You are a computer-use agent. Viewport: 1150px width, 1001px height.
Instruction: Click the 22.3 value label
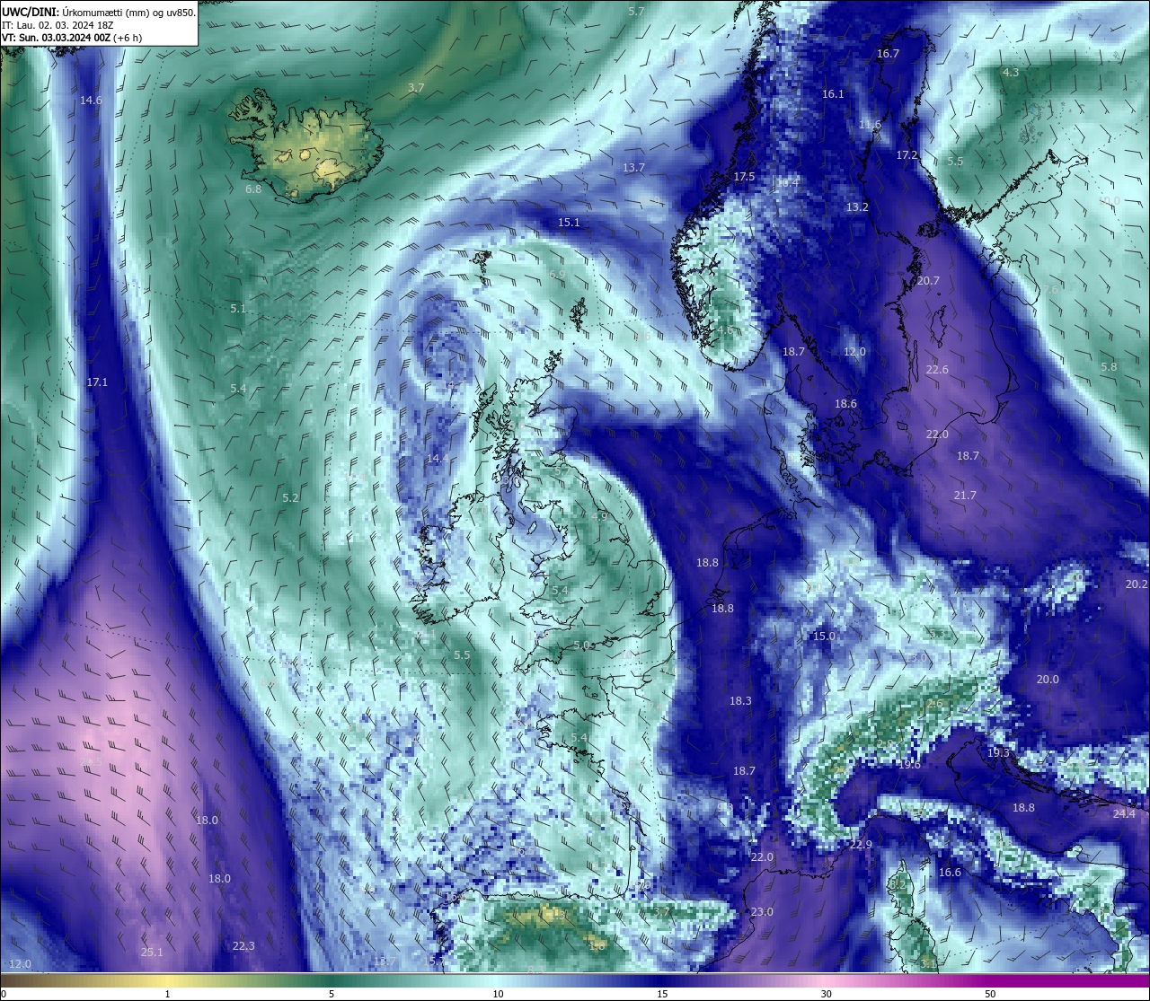243,946
